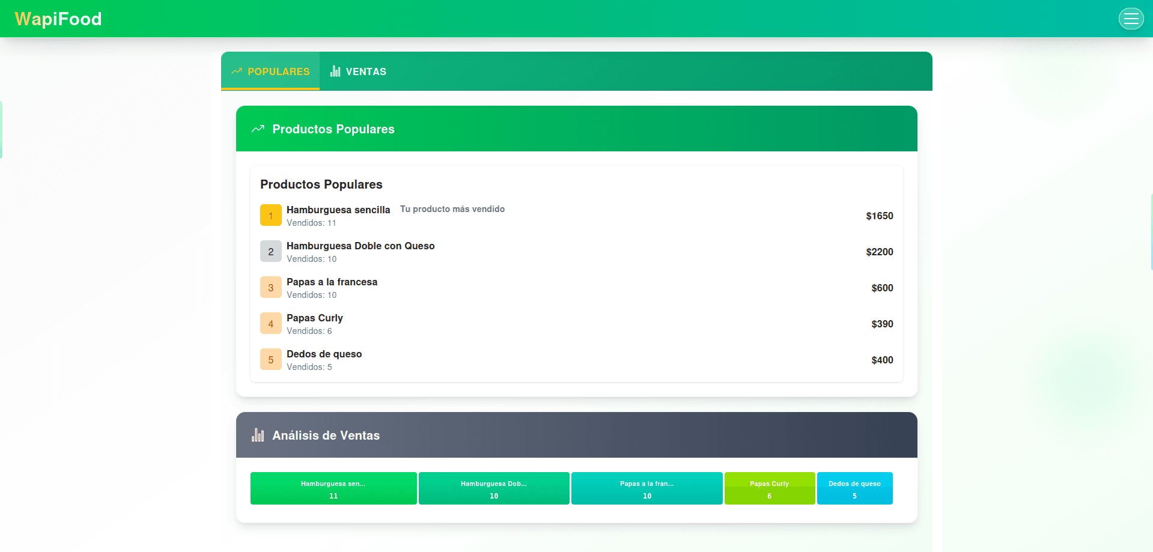Open the hamburger menu icon
Viewport: 1153px width, 552px height.
pyautogui.click(x=1131, y=19)
